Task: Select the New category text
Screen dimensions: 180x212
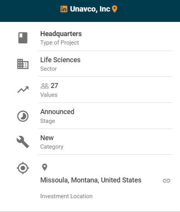Action: (47, 138)
